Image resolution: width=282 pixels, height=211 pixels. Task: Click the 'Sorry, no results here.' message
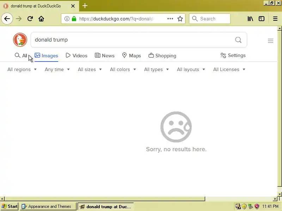[176, 149]
